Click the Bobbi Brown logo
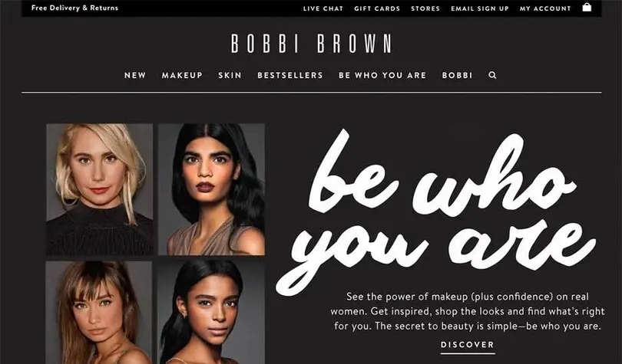This screenshot has width=622, height=364. [312, 44]
